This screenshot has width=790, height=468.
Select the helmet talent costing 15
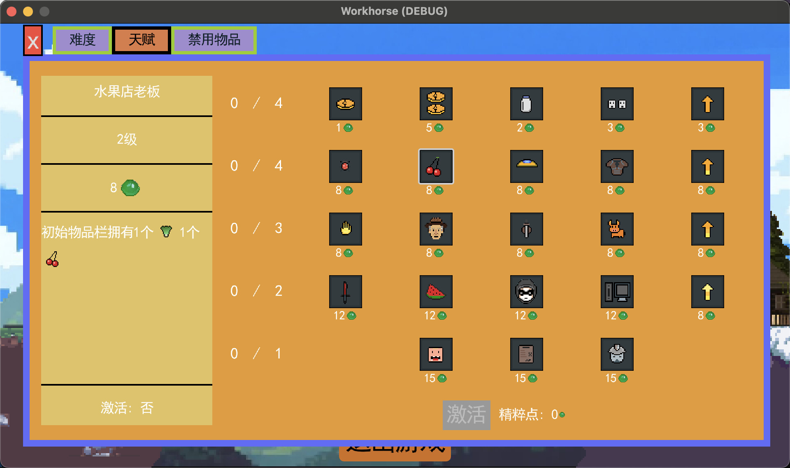(x=617, y=354)
